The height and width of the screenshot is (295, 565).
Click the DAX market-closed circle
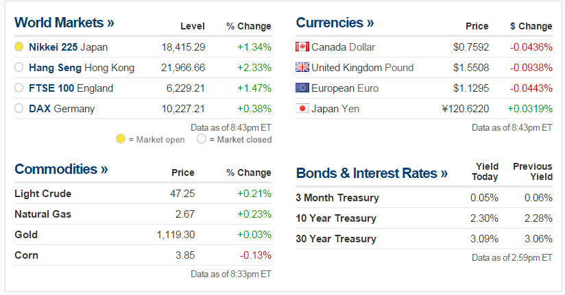19,109
